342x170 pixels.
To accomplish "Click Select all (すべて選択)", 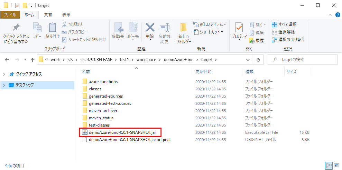I will pyautogui.click(x=284, y=24).
